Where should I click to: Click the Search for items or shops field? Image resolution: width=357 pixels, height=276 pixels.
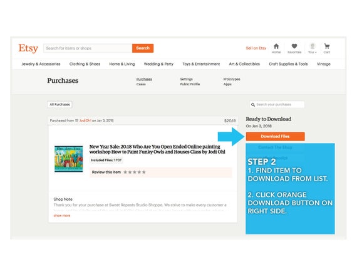click(x=88, y=48)
